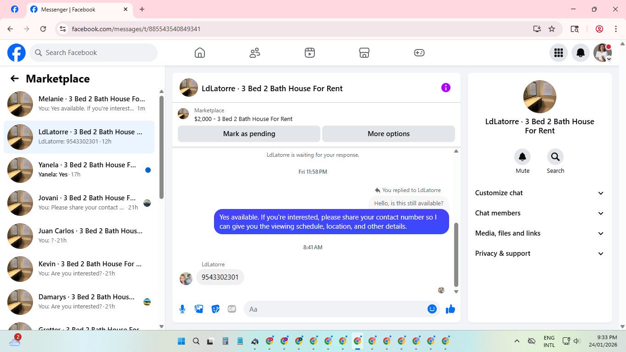Click the $2,000 listing title link
Viewport: 626px width, 352px height.
coord(243,119)
